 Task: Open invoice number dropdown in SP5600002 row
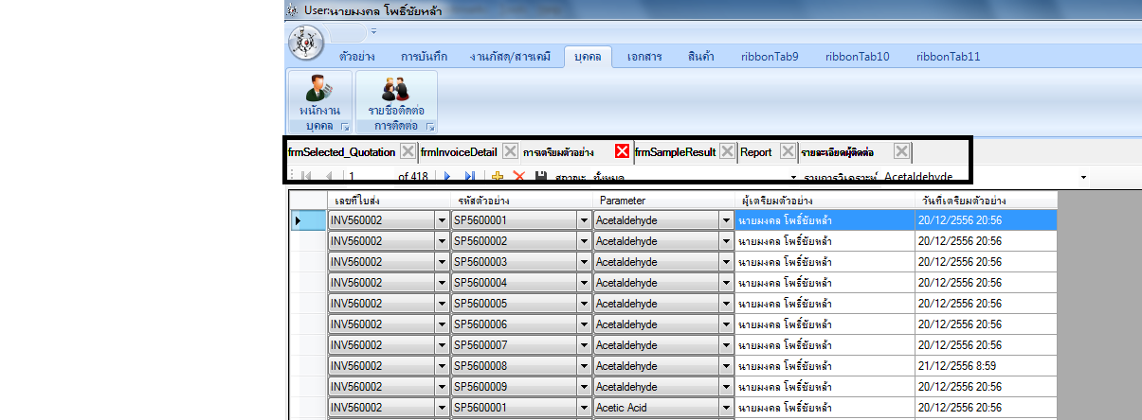point(441,241)
